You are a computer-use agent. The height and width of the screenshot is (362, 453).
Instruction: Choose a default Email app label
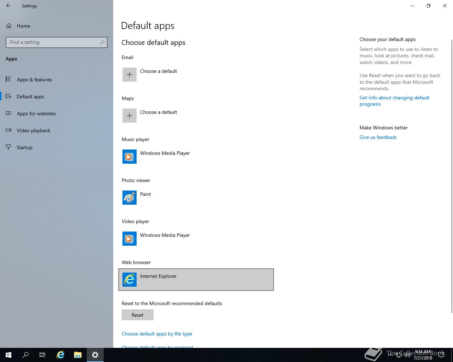pyautogui.click(x=159, y=71)
